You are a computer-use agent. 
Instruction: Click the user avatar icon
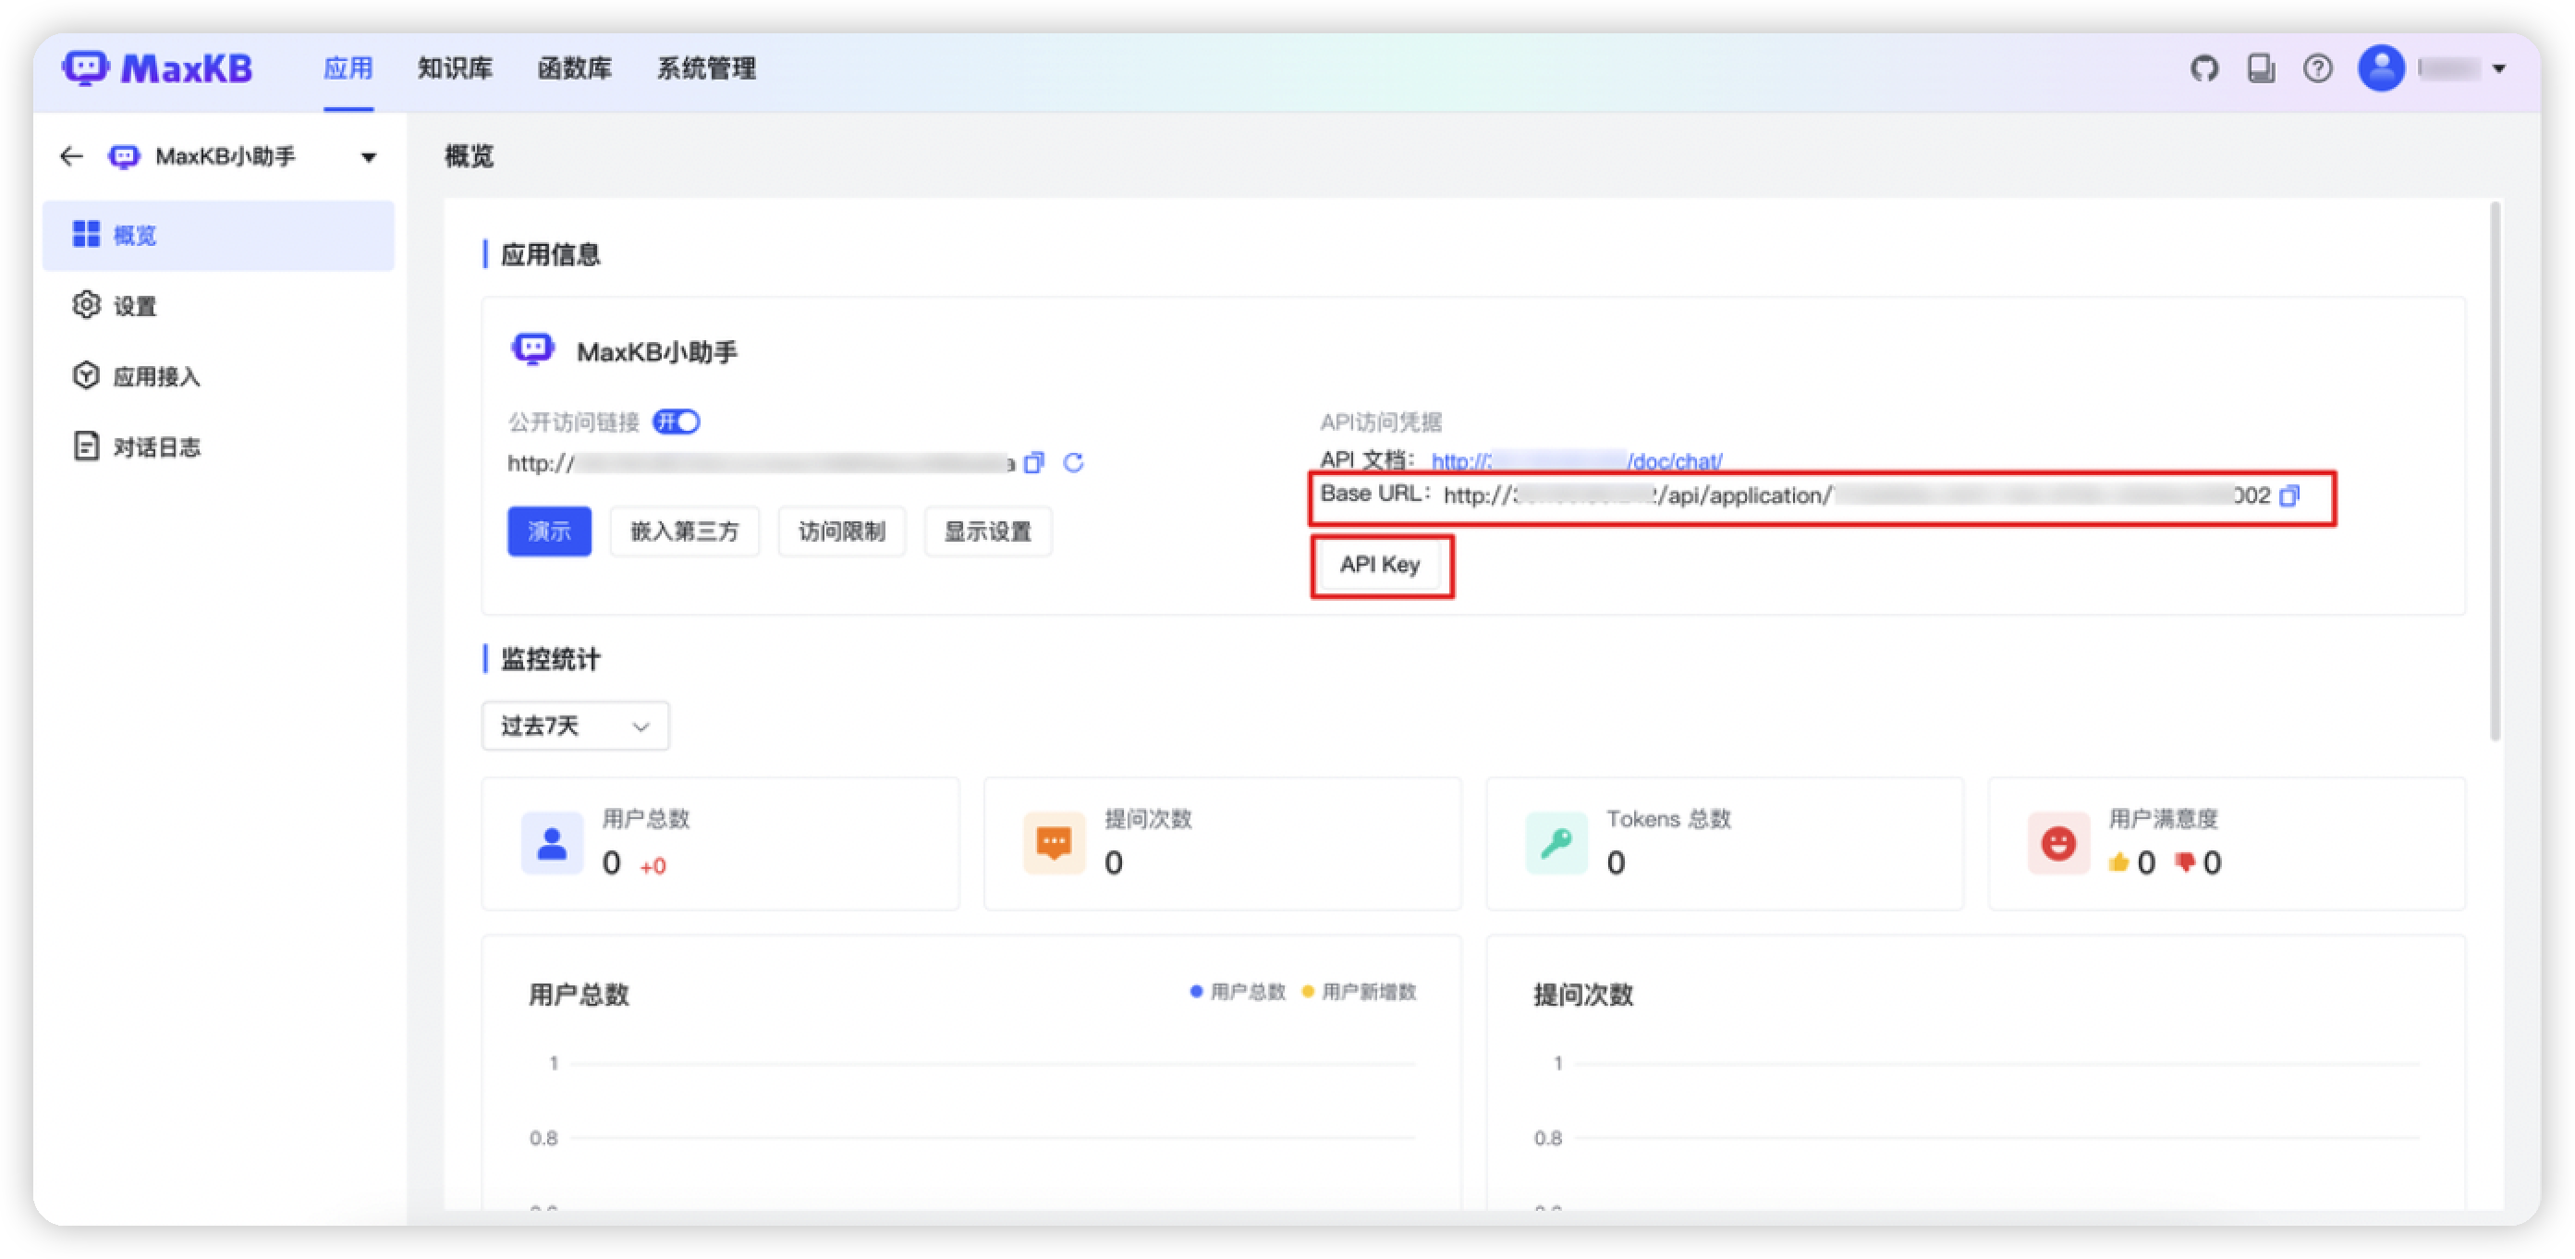pos(2381,68)
